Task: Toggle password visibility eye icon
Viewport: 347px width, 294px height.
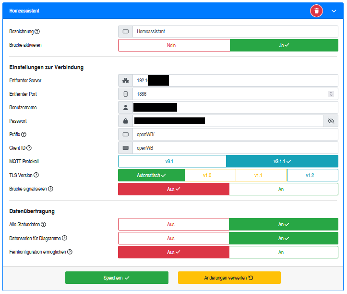Action: [x=331, y=121]
